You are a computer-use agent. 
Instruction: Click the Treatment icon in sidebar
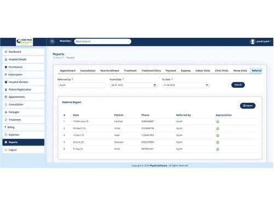6,120
